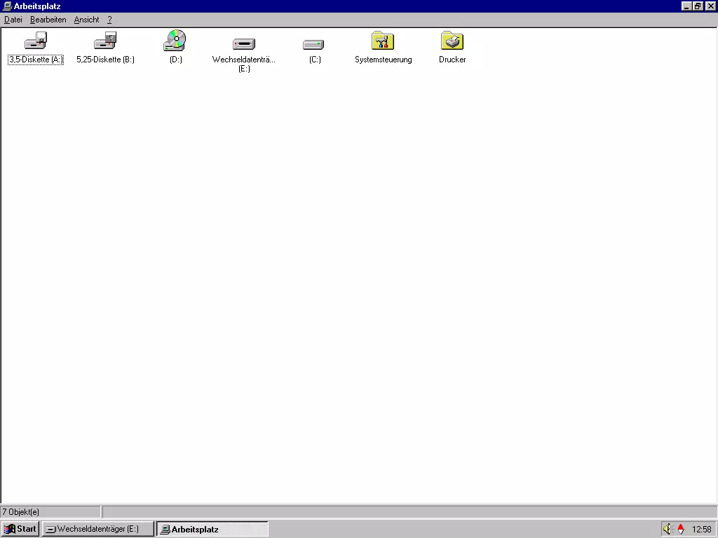Restore down the Arbeitsplatz window
Screen dimensions: 718x538
pyautogui.click(x=698, y=6)
